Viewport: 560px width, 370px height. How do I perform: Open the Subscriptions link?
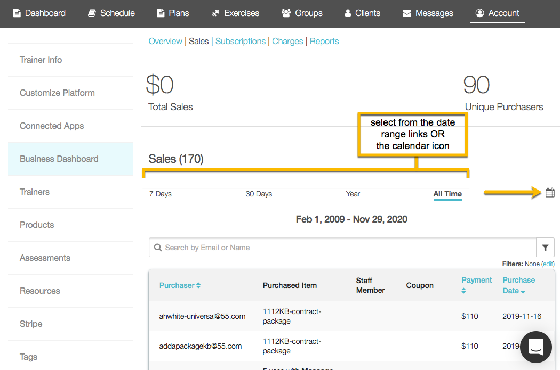(x=241, y=41)
